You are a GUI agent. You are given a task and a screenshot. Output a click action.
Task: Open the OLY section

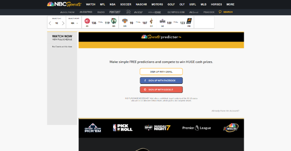tap(182, 4)
